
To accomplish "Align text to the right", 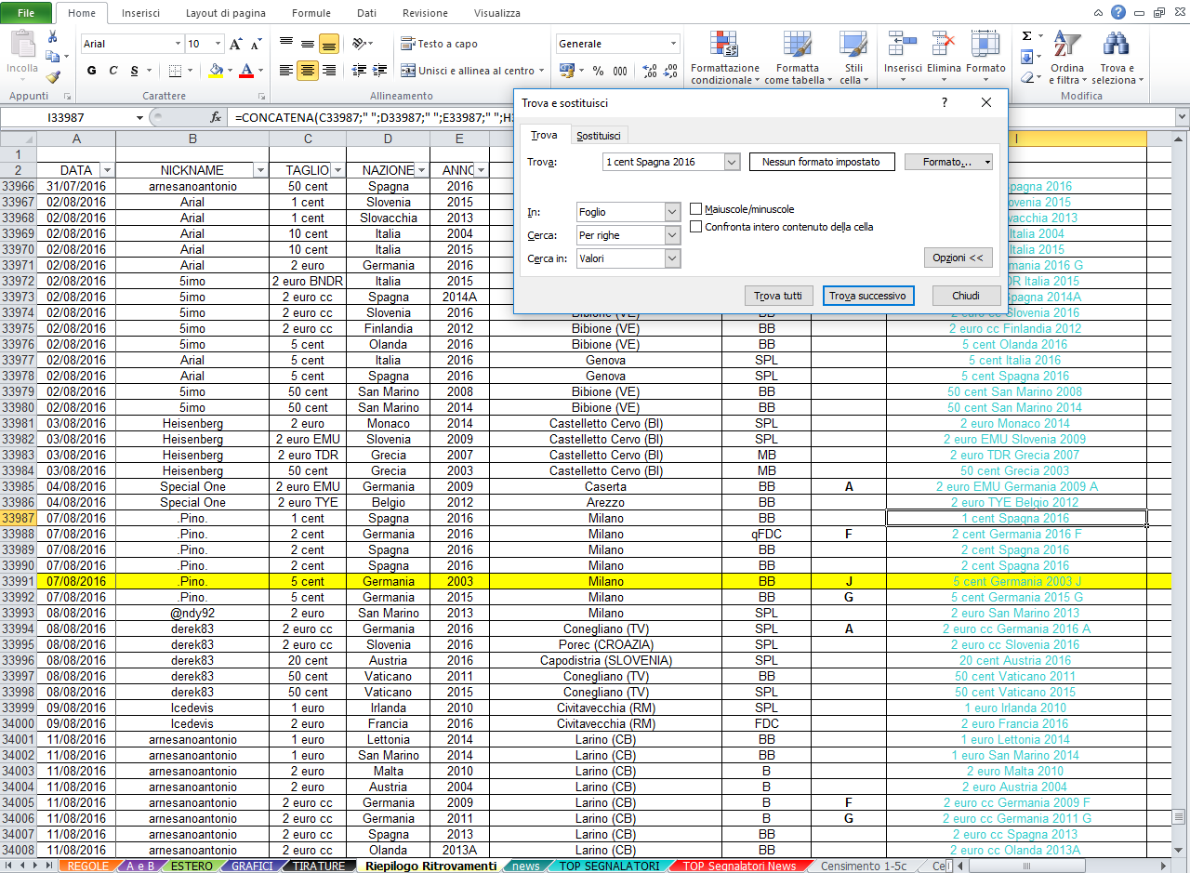I will point(328,71).
